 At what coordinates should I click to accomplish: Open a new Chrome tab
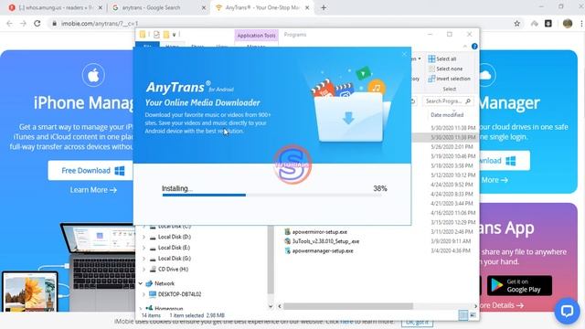point(324,7)
